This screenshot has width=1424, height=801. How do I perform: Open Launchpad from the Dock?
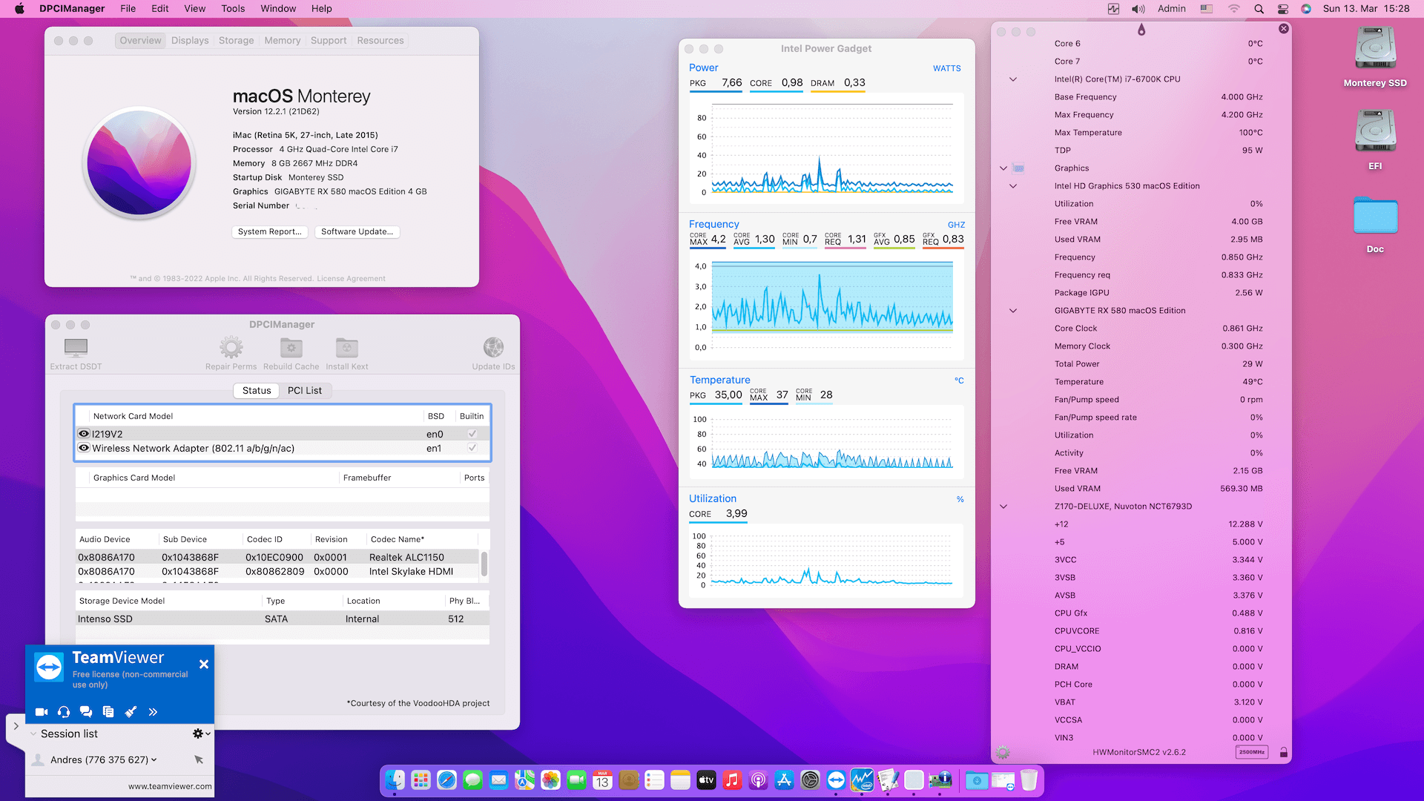click(421, 780)
